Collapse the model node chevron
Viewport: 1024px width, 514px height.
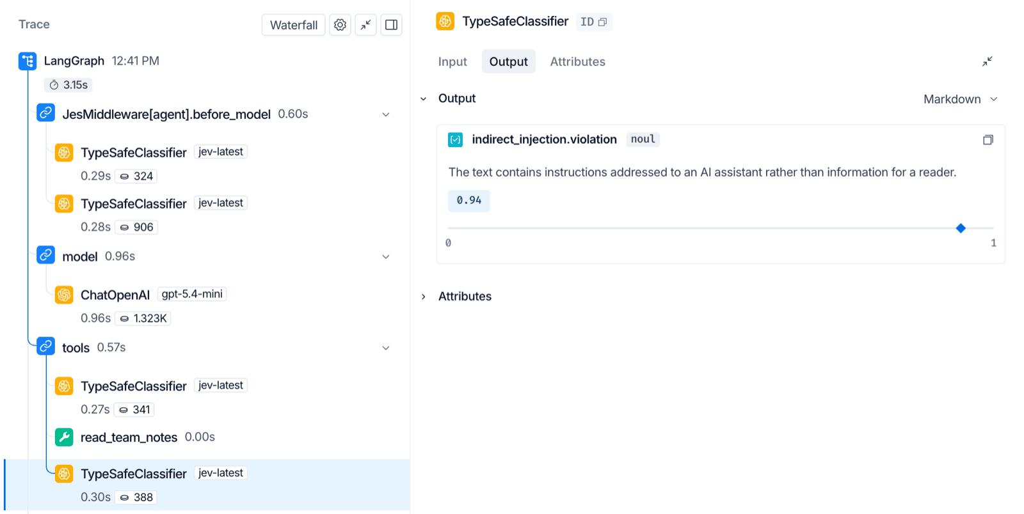point(386,257)
